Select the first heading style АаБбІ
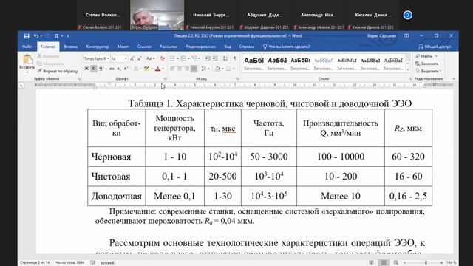 (253, 64)
